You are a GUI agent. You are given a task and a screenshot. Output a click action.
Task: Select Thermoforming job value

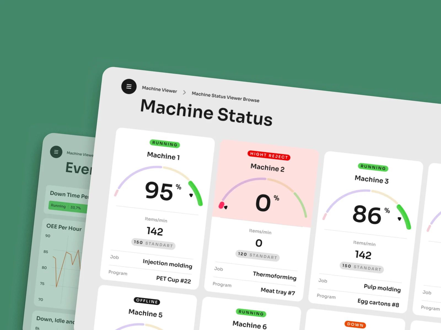(275, 276)
